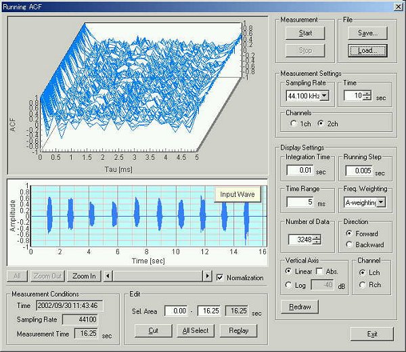Click the All Select button
406x352 pixels.
click(196, 331)
